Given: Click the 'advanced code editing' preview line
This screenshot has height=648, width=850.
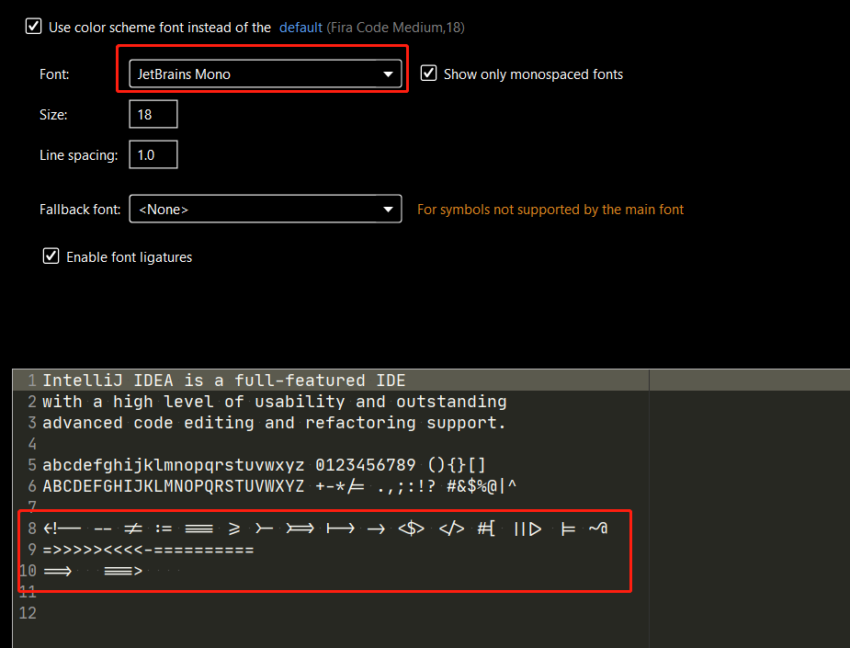Looking at the screenshot, I should (x=274, y=423).
